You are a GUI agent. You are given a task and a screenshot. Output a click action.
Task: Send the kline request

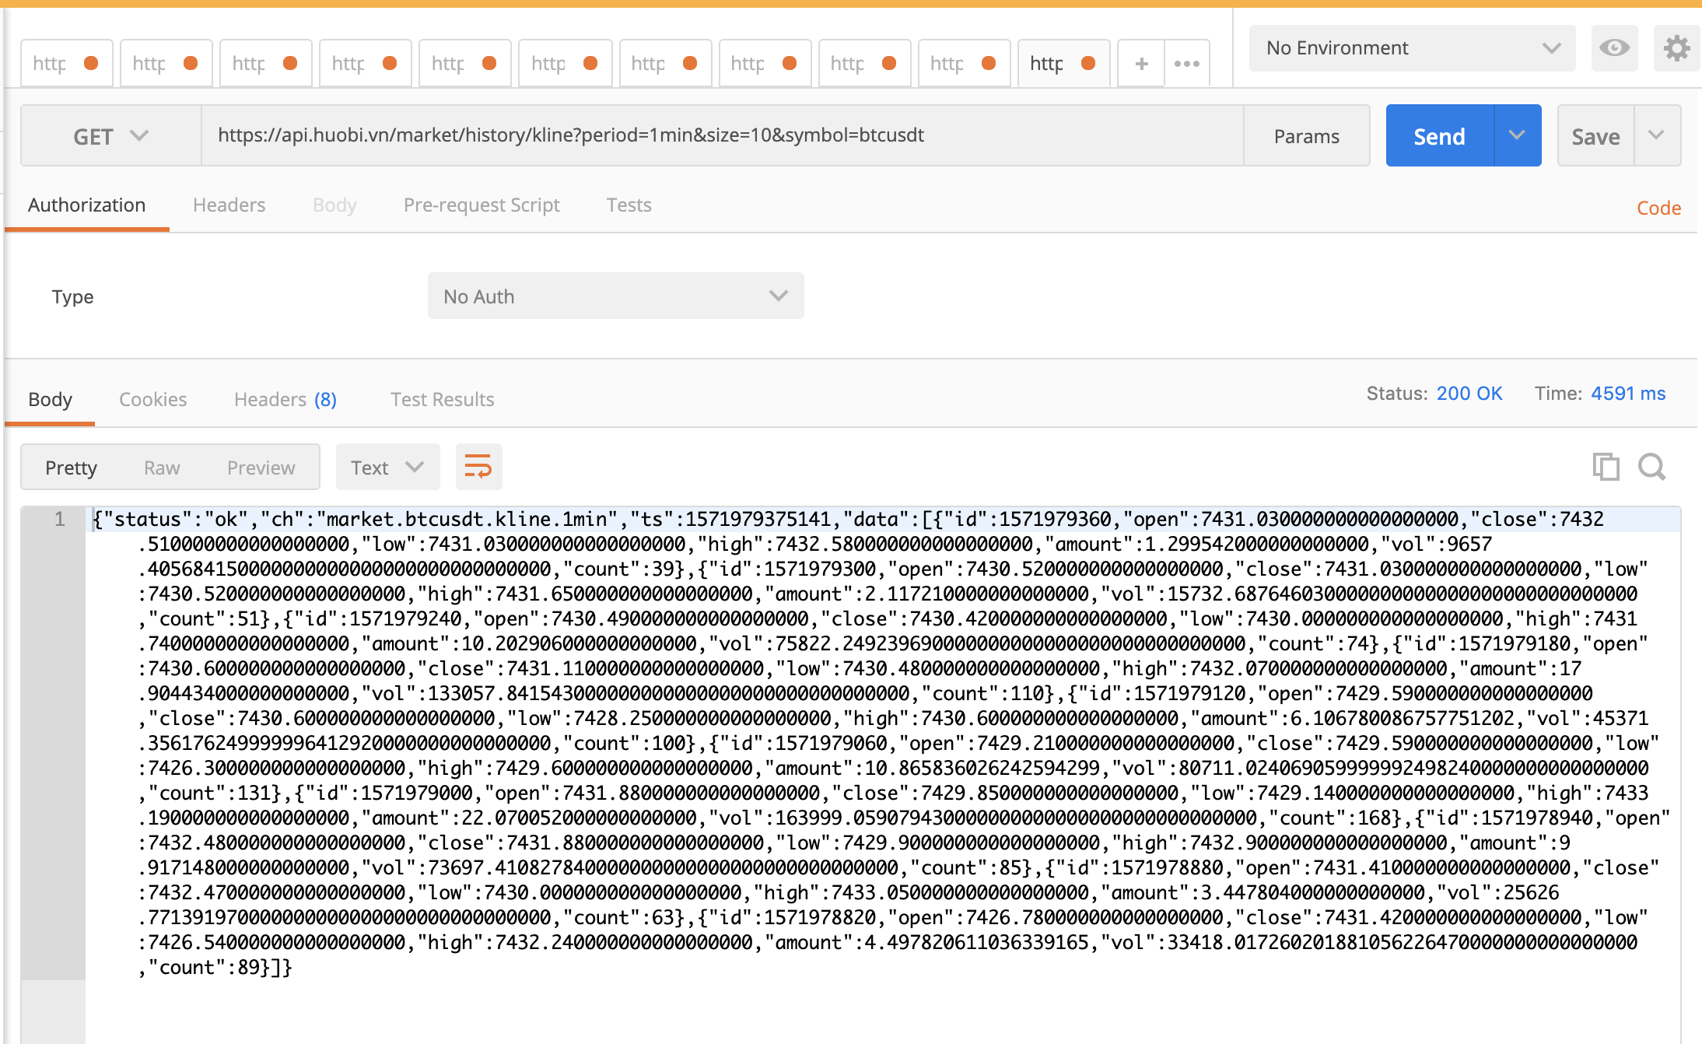[1439, 135]
